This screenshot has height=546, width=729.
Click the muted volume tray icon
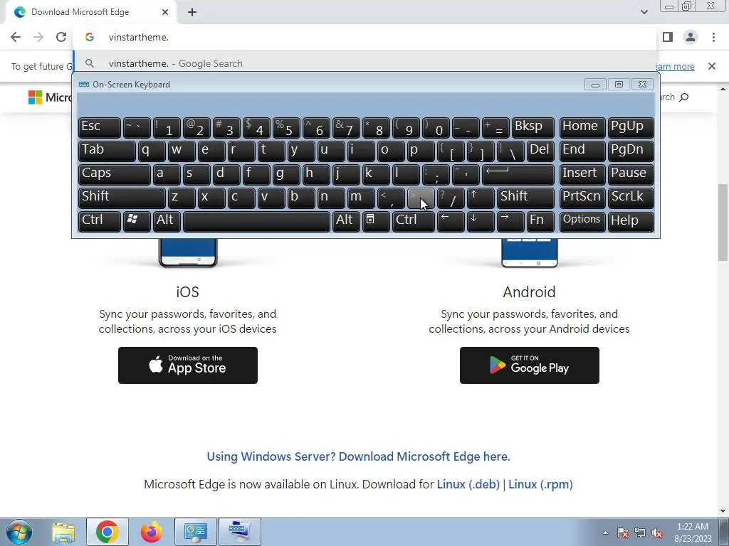[x=657, y=532]
